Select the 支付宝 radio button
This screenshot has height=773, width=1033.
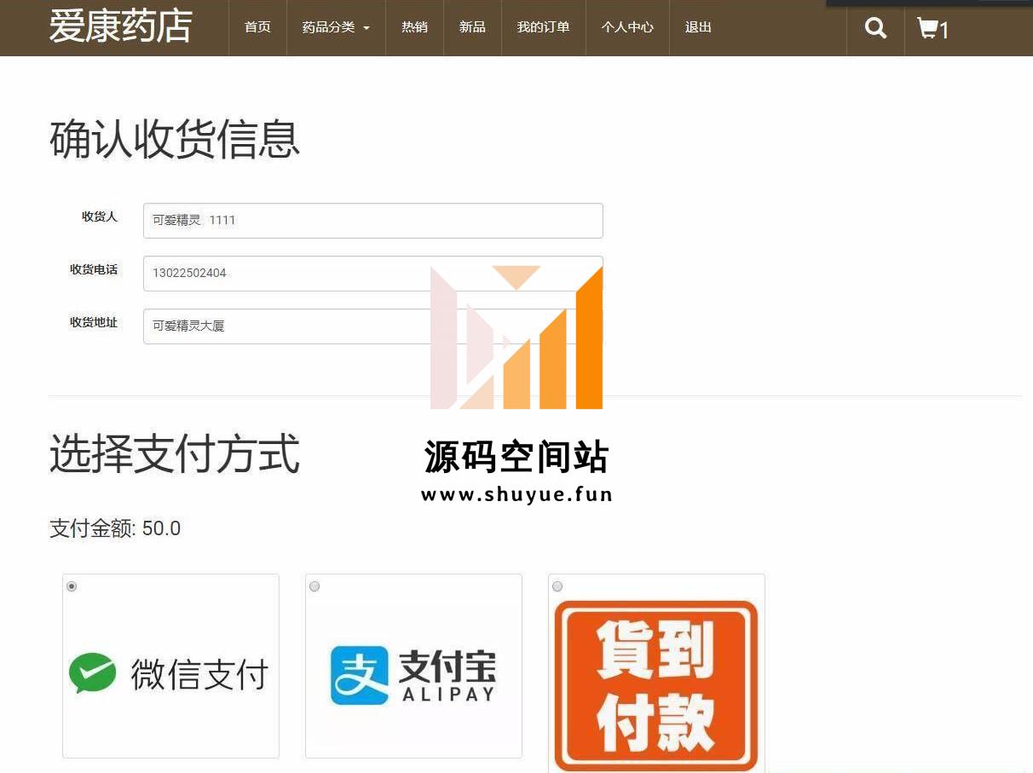315,586
